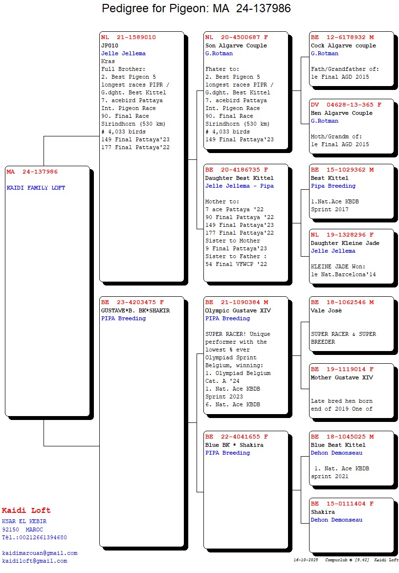Click the Kaidi Loft red heading
This screenshot has width=399, height=573.
pyautogui.click(x=26, y=510)
